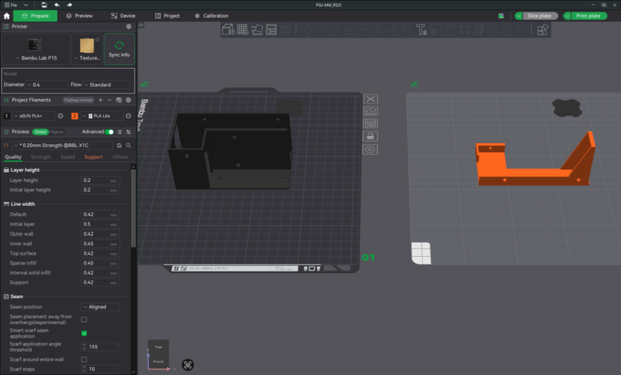This screenshot has width=621, height=375.
Task: Open the nozzle Flow dropdown
Action: pyautogui.click(x=107, y=85)
